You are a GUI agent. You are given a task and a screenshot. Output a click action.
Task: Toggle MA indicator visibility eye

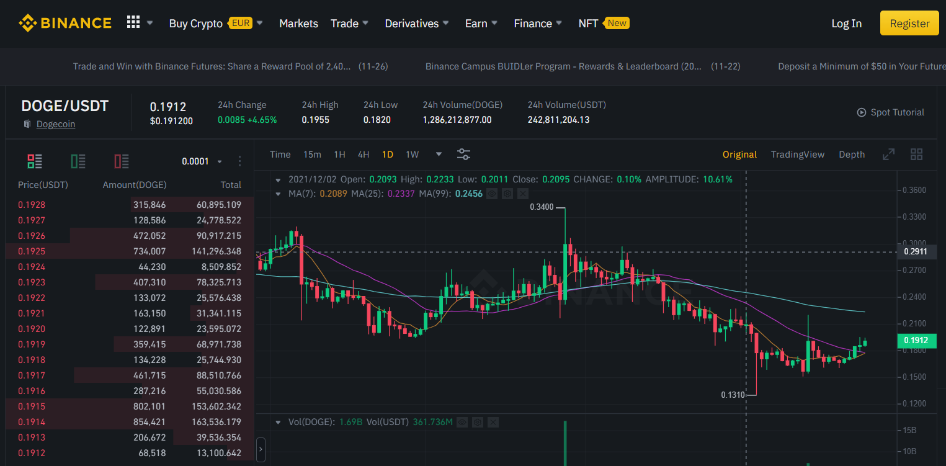tap(492, 194)
